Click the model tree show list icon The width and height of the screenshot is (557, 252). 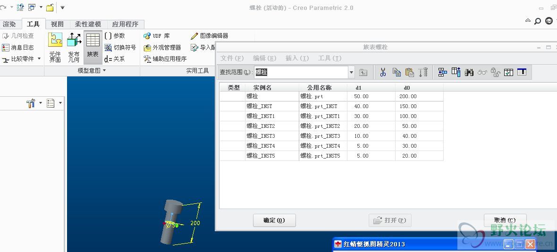pyautogui.click(x=51, y=103)
